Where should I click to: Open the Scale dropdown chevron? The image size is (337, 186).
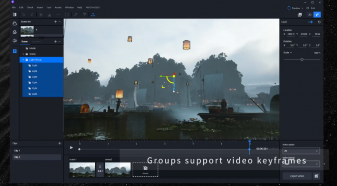[x=291, y=52]
